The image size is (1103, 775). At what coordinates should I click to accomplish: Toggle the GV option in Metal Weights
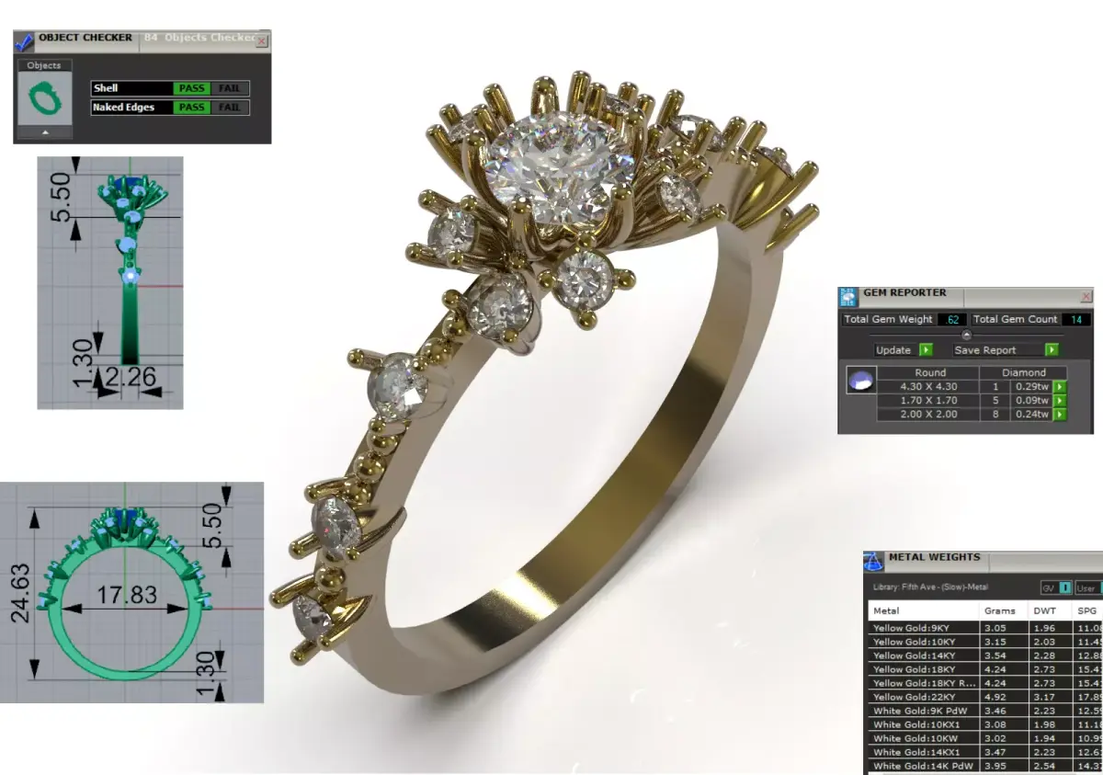click(1056, 587)
